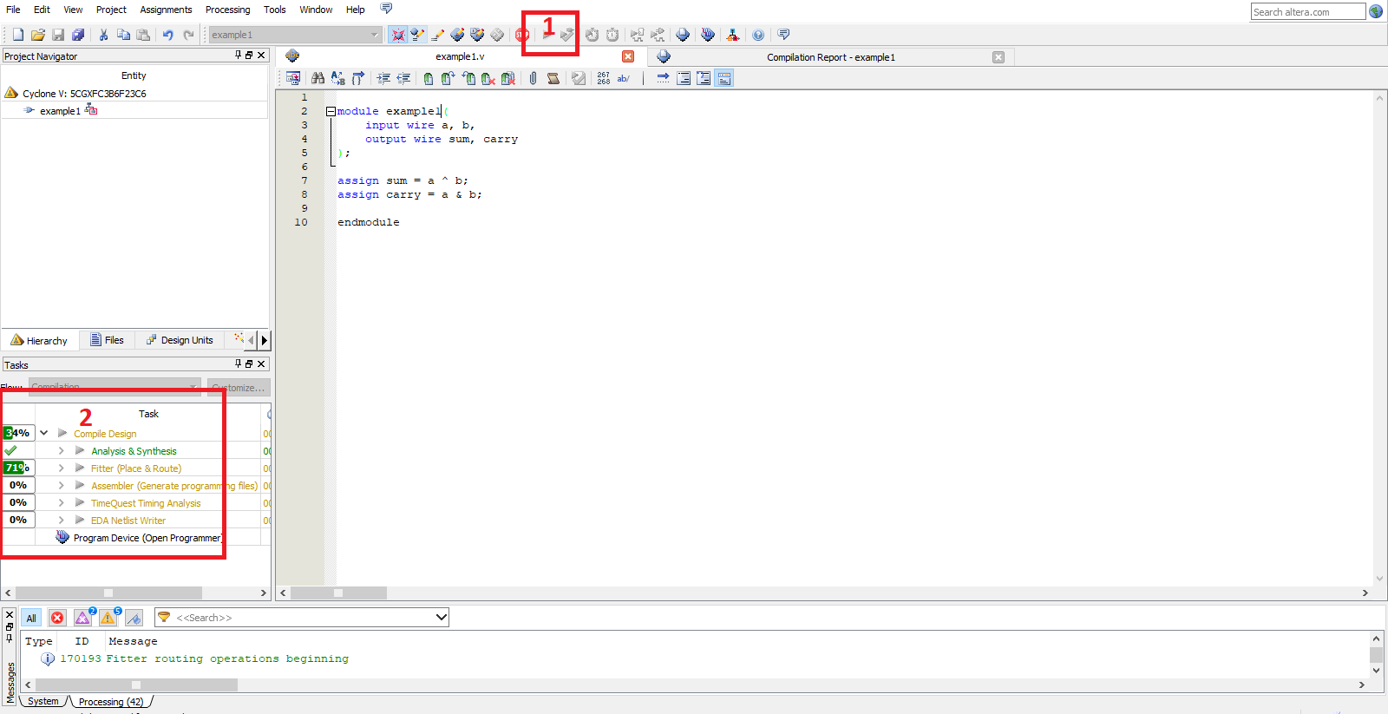Switch to the Design Units tab
This screenshot has width=1388, height=714.
click(180, 340)
